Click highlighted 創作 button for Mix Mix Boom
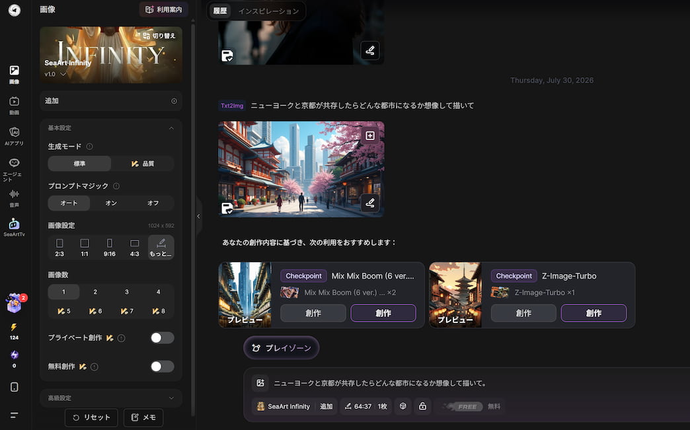690x430 pixels. 383,313
